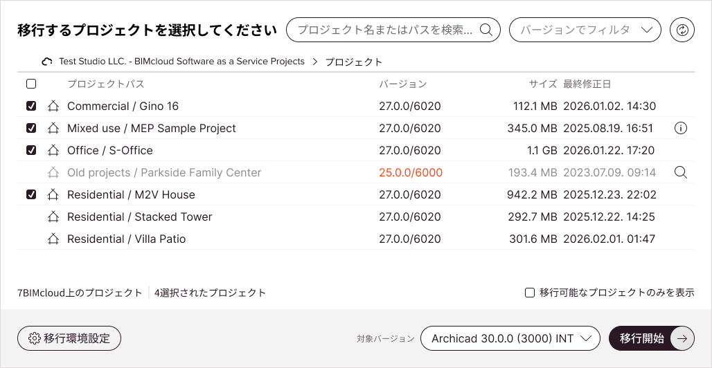Click the 2026.02.01. 01:47 date value
The image size is (712, 368).
pos(609,239)
